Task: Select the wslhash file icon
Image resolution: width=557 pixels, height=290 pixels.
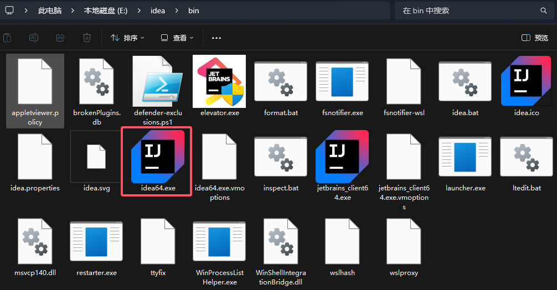Action: click(342, 241)
